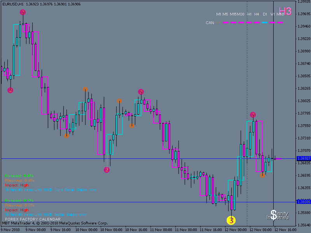Image resolution: width=311 pixels, height=233 pixels.
Task: Click the blue 1.36927 price tag
Action: click(304, 158)
